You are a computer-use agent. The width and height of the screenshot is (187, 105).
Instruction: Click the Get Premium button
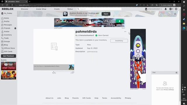coord(8,56)
